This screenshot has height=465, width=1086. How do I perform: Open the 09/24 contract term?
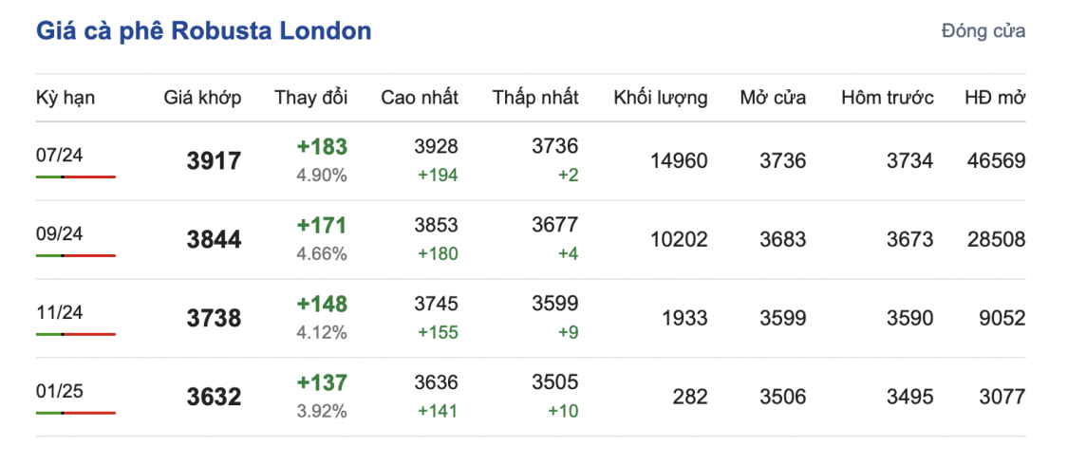pos(59,234)
